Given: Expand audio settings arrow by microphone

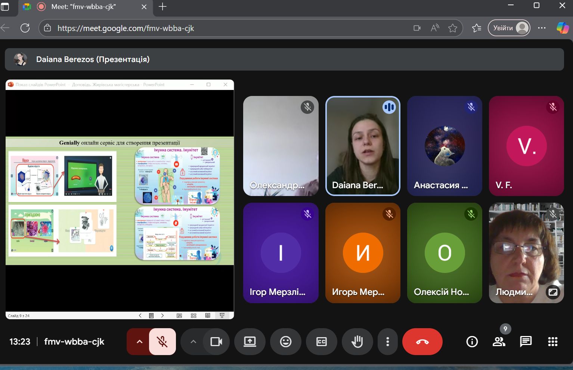Looking at the screenshot, I should pos(139,342).
